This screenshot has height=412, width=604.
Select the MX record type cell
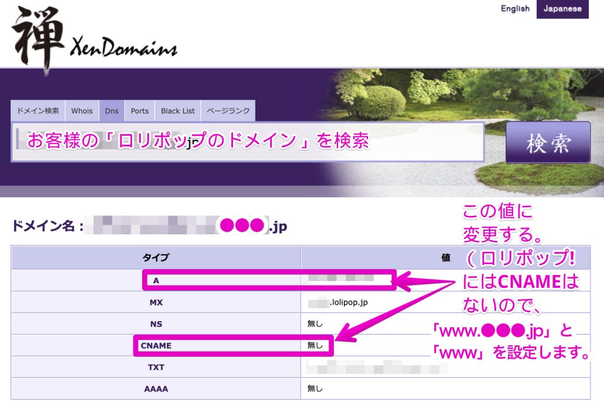pyautogui.click(x=156, y=303)
